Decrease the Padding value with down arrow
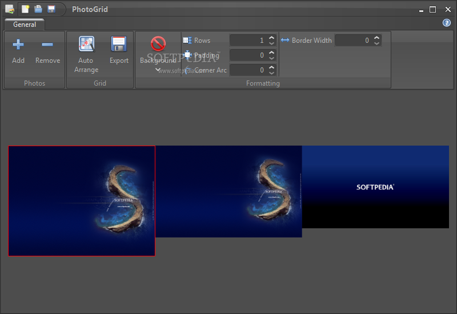This screenshot has width=457, height=314. 271,58
